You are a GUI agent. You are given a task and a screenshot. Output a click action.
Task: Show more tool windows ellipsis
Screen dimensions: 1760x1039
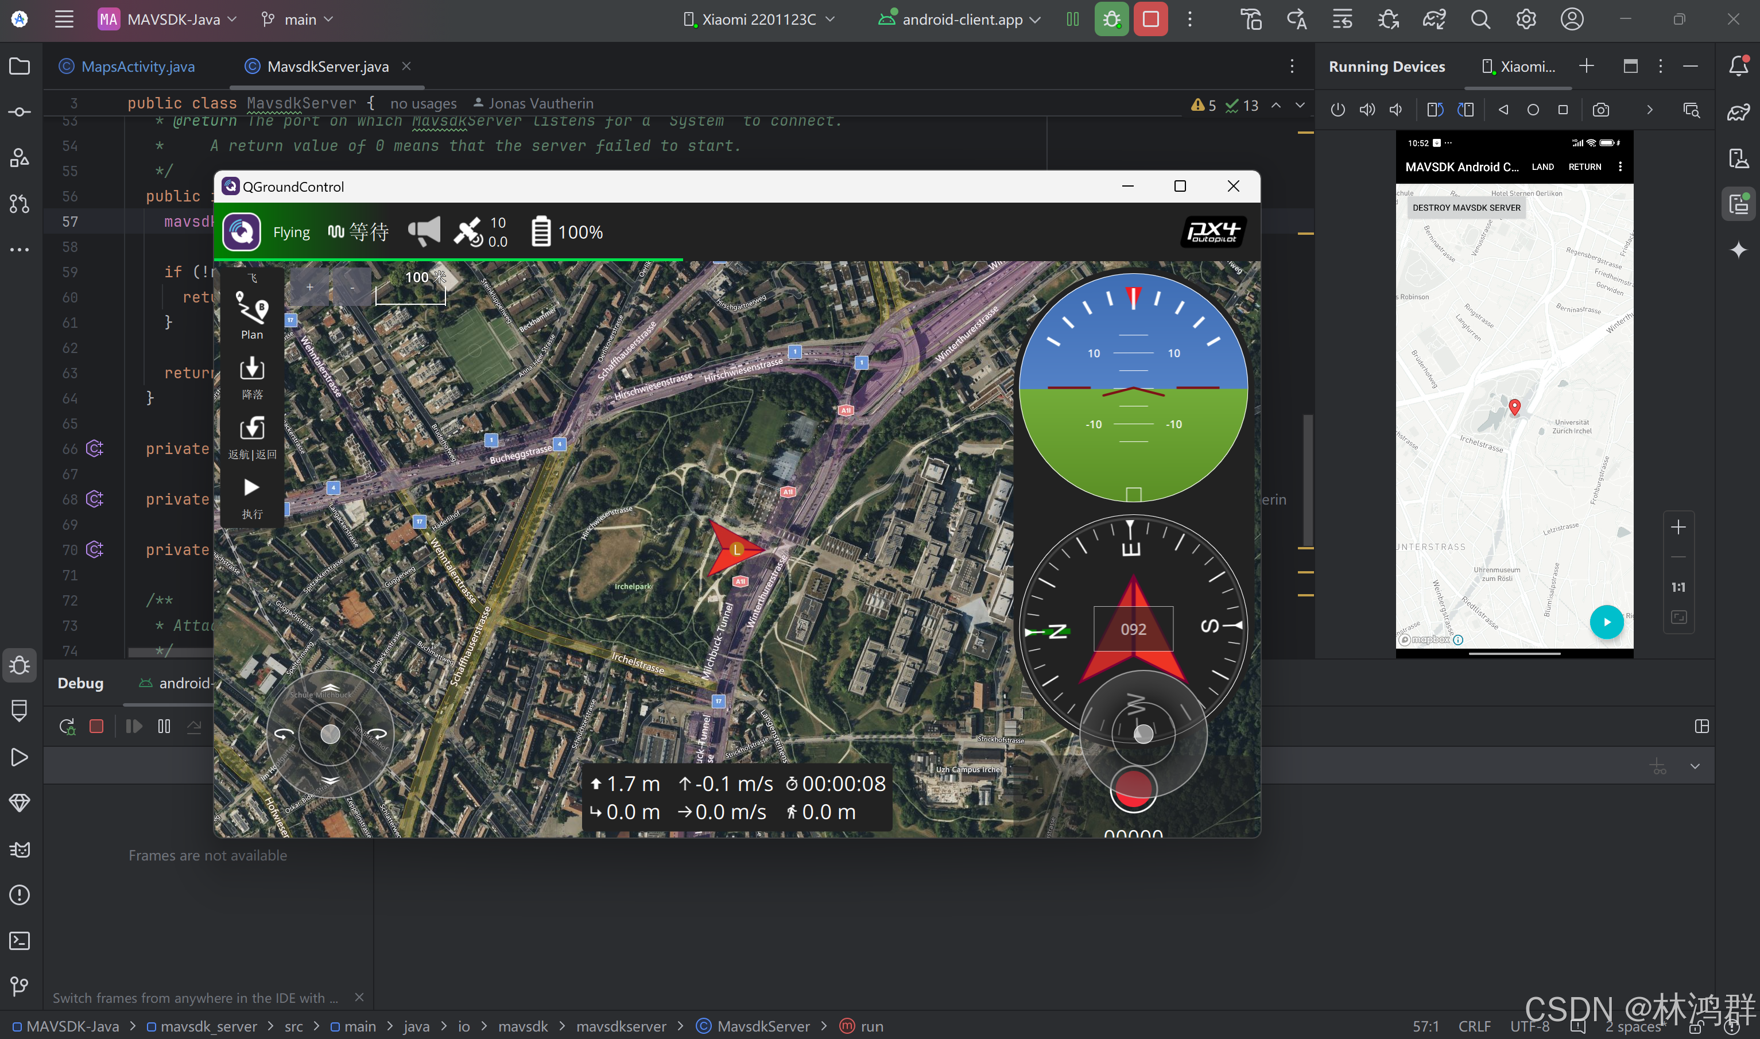point(20,249)
